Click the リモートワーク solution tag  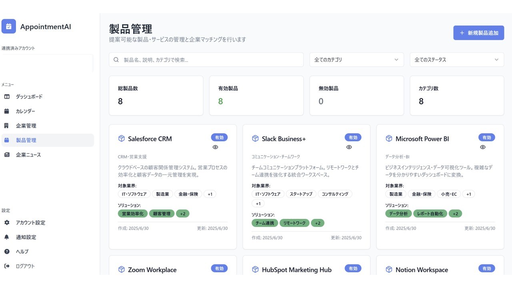294,223
